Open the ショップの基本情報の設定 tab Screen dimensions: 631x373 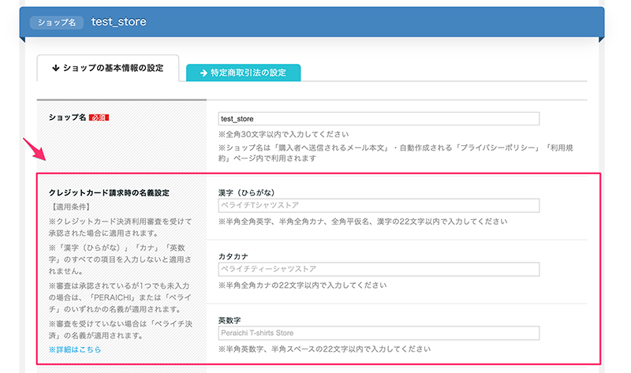pyautogui.click(x=108, y=69)
